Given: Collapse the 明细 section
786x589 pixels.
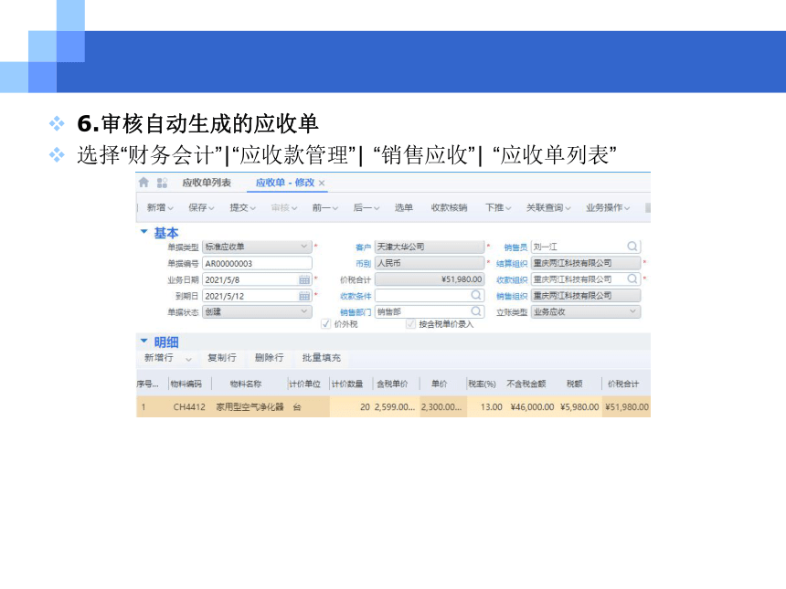Looking at the screenshot, I should click(x=143, y=342).
